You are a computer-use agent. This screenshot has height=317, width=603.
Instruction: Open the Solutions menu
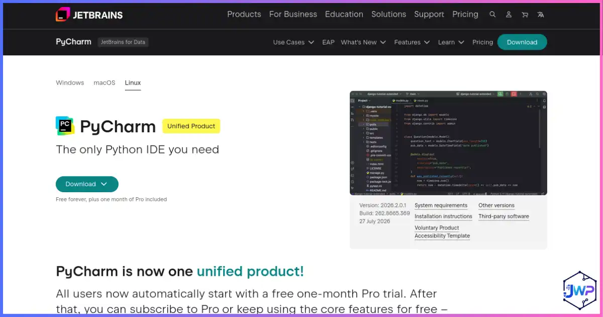388,14
